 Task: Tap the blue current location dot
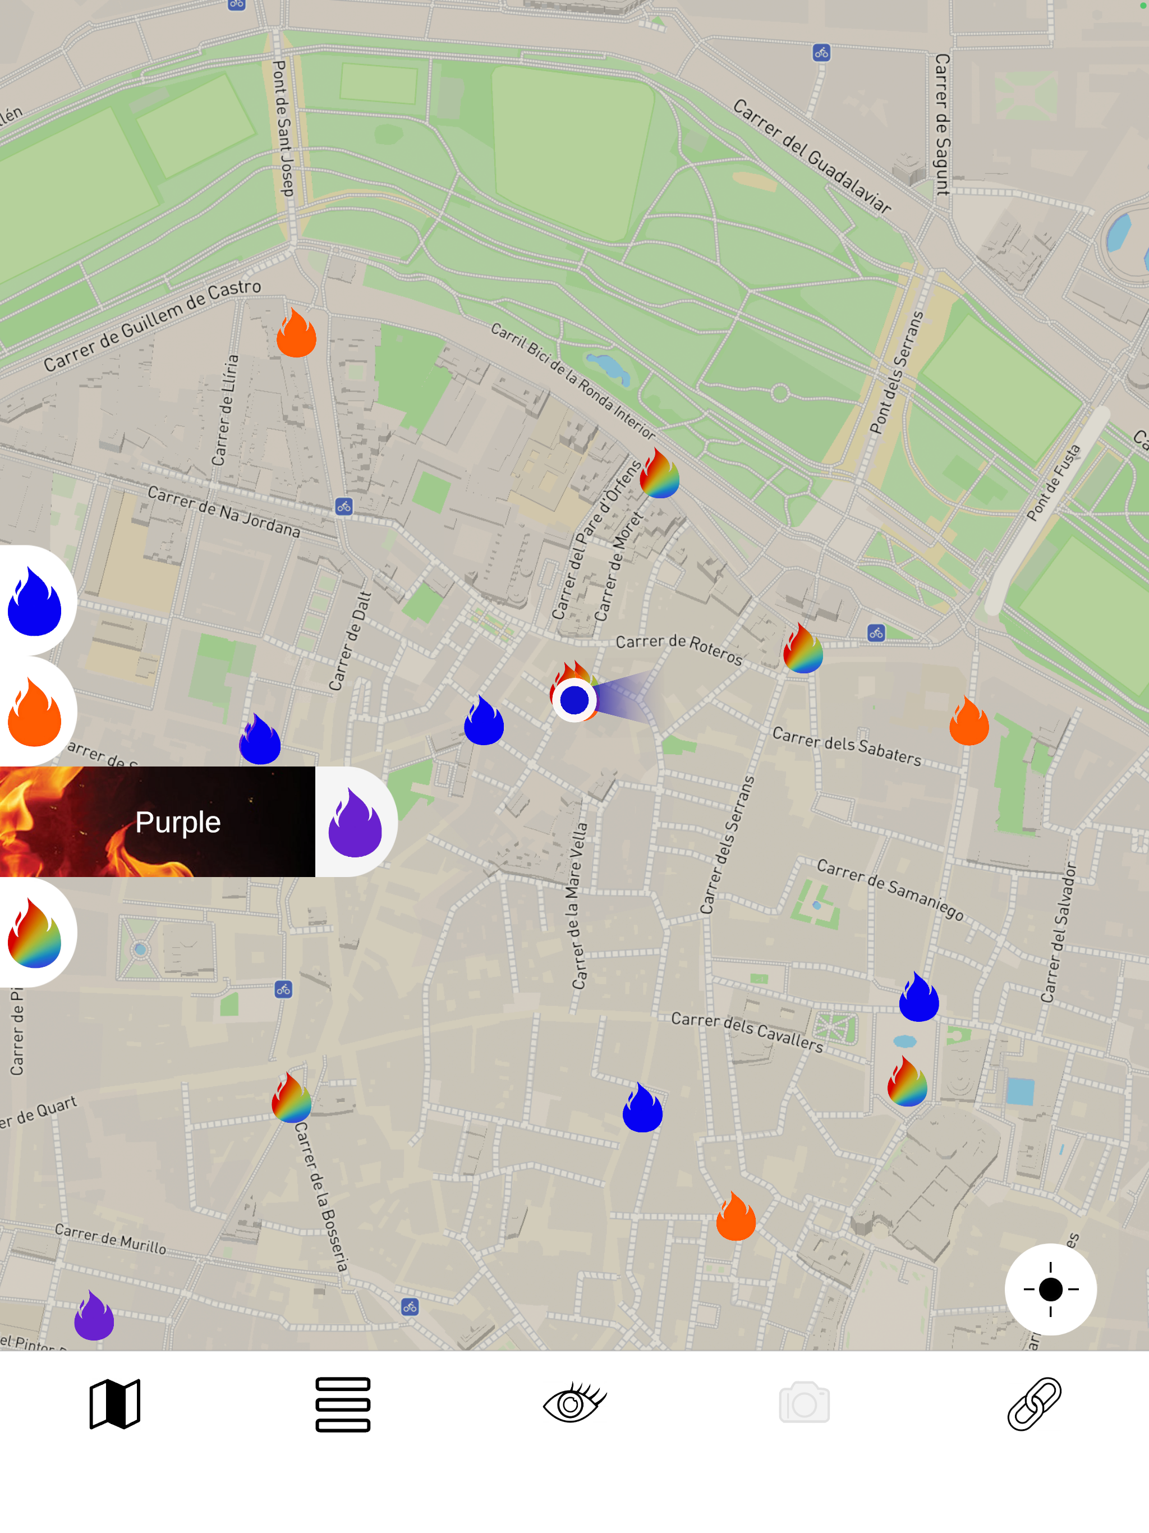pos(574,700)
